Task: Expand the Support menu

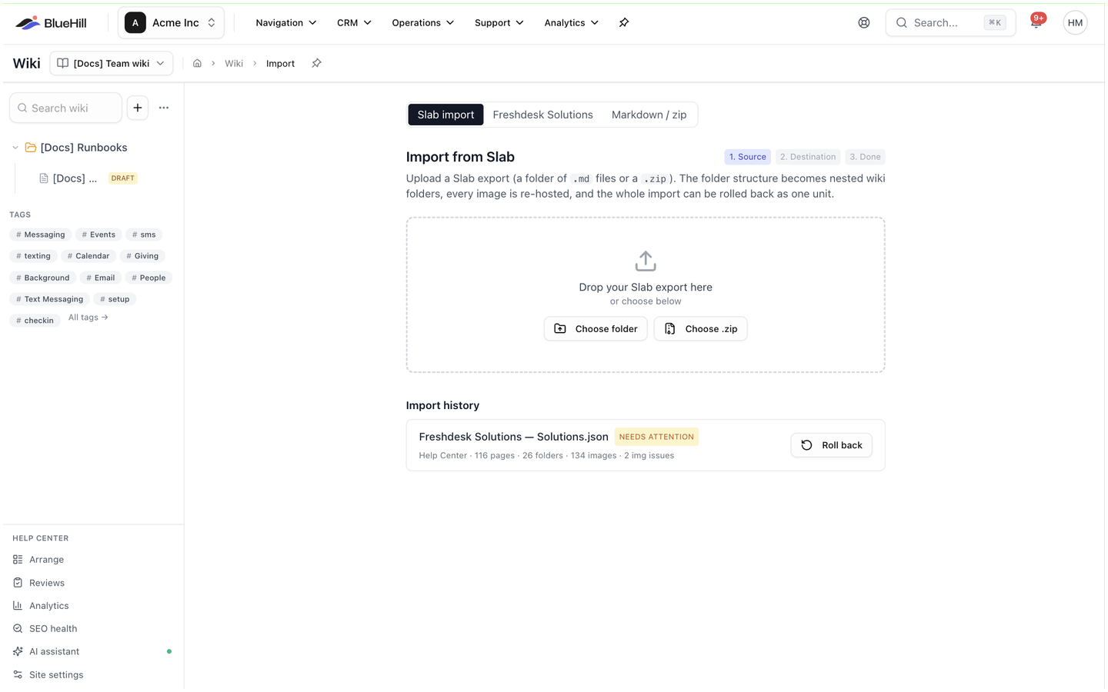Action: click(x=499, y=23)
